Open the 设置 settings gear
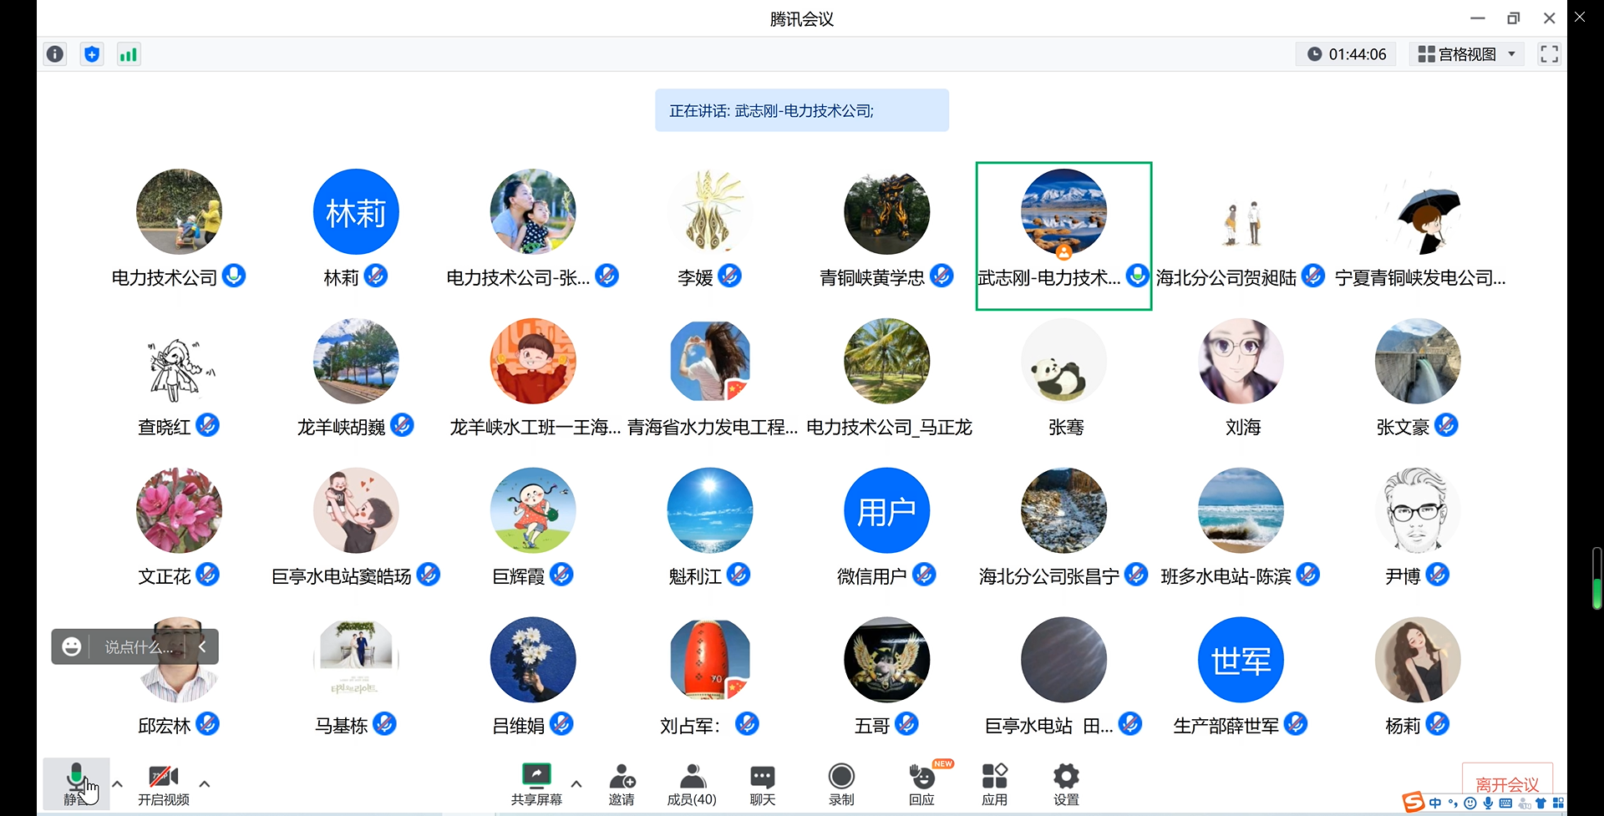The image size is (1604, 816). click(1066, 784)
